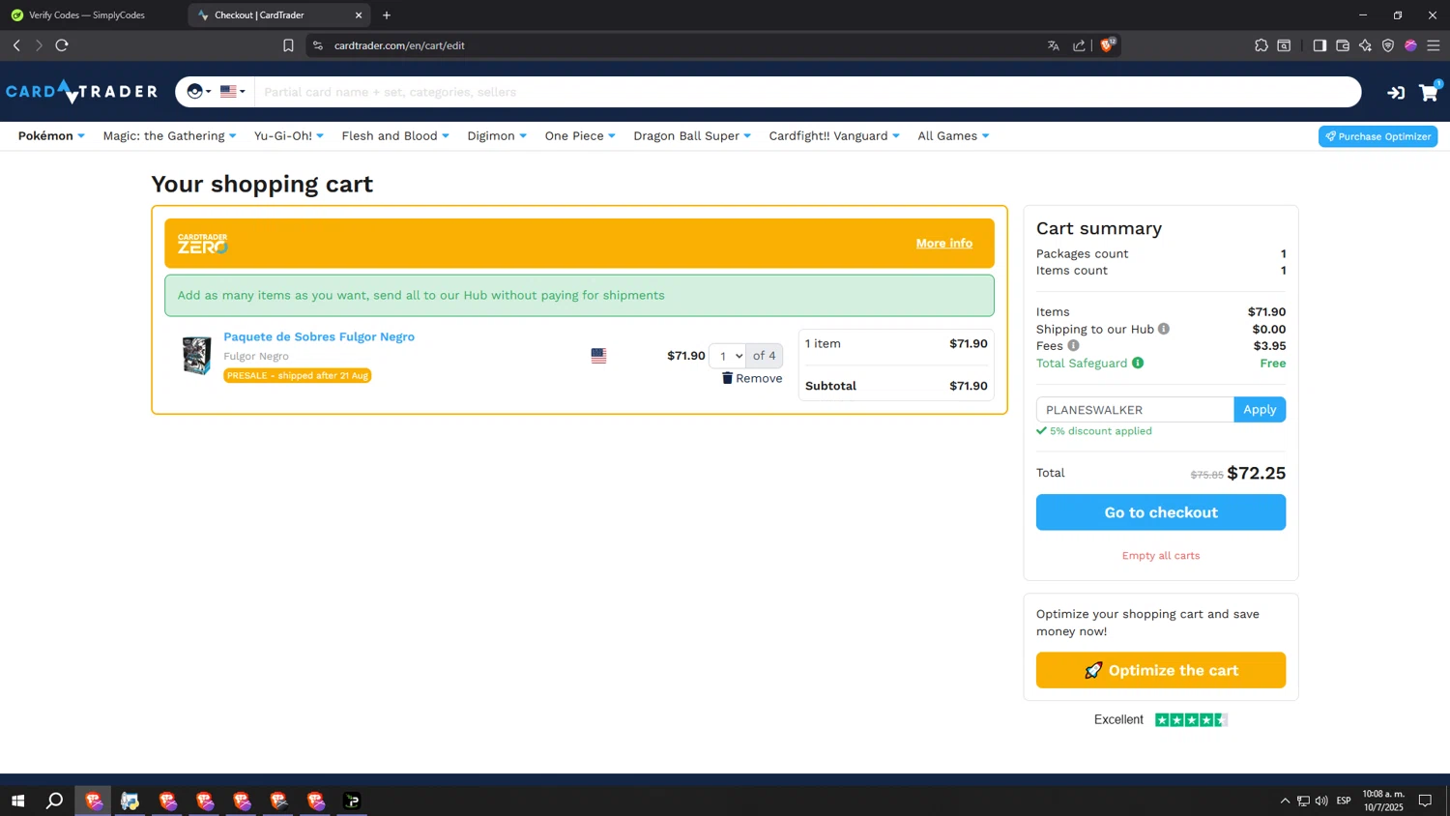Click the More info link

pos(944,244)
